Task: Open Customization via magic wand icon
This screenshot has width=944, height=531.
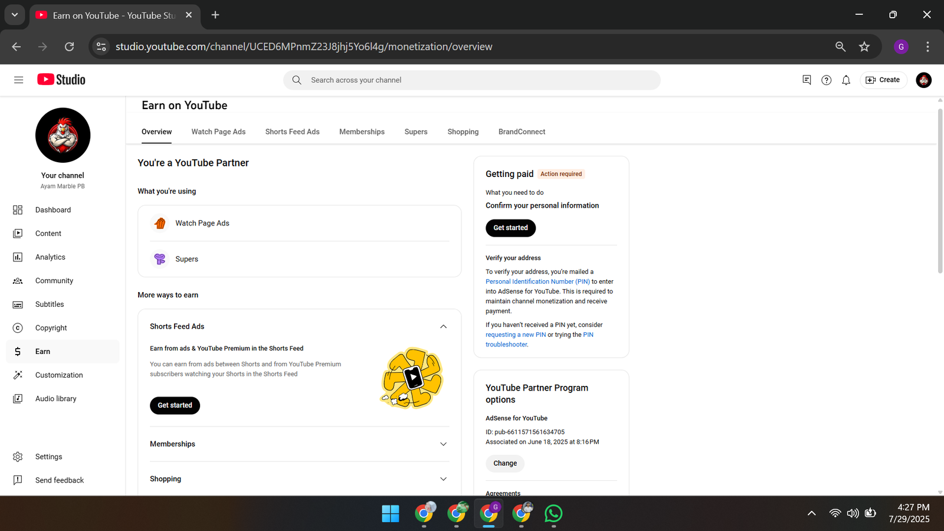Action: (18, 375)
